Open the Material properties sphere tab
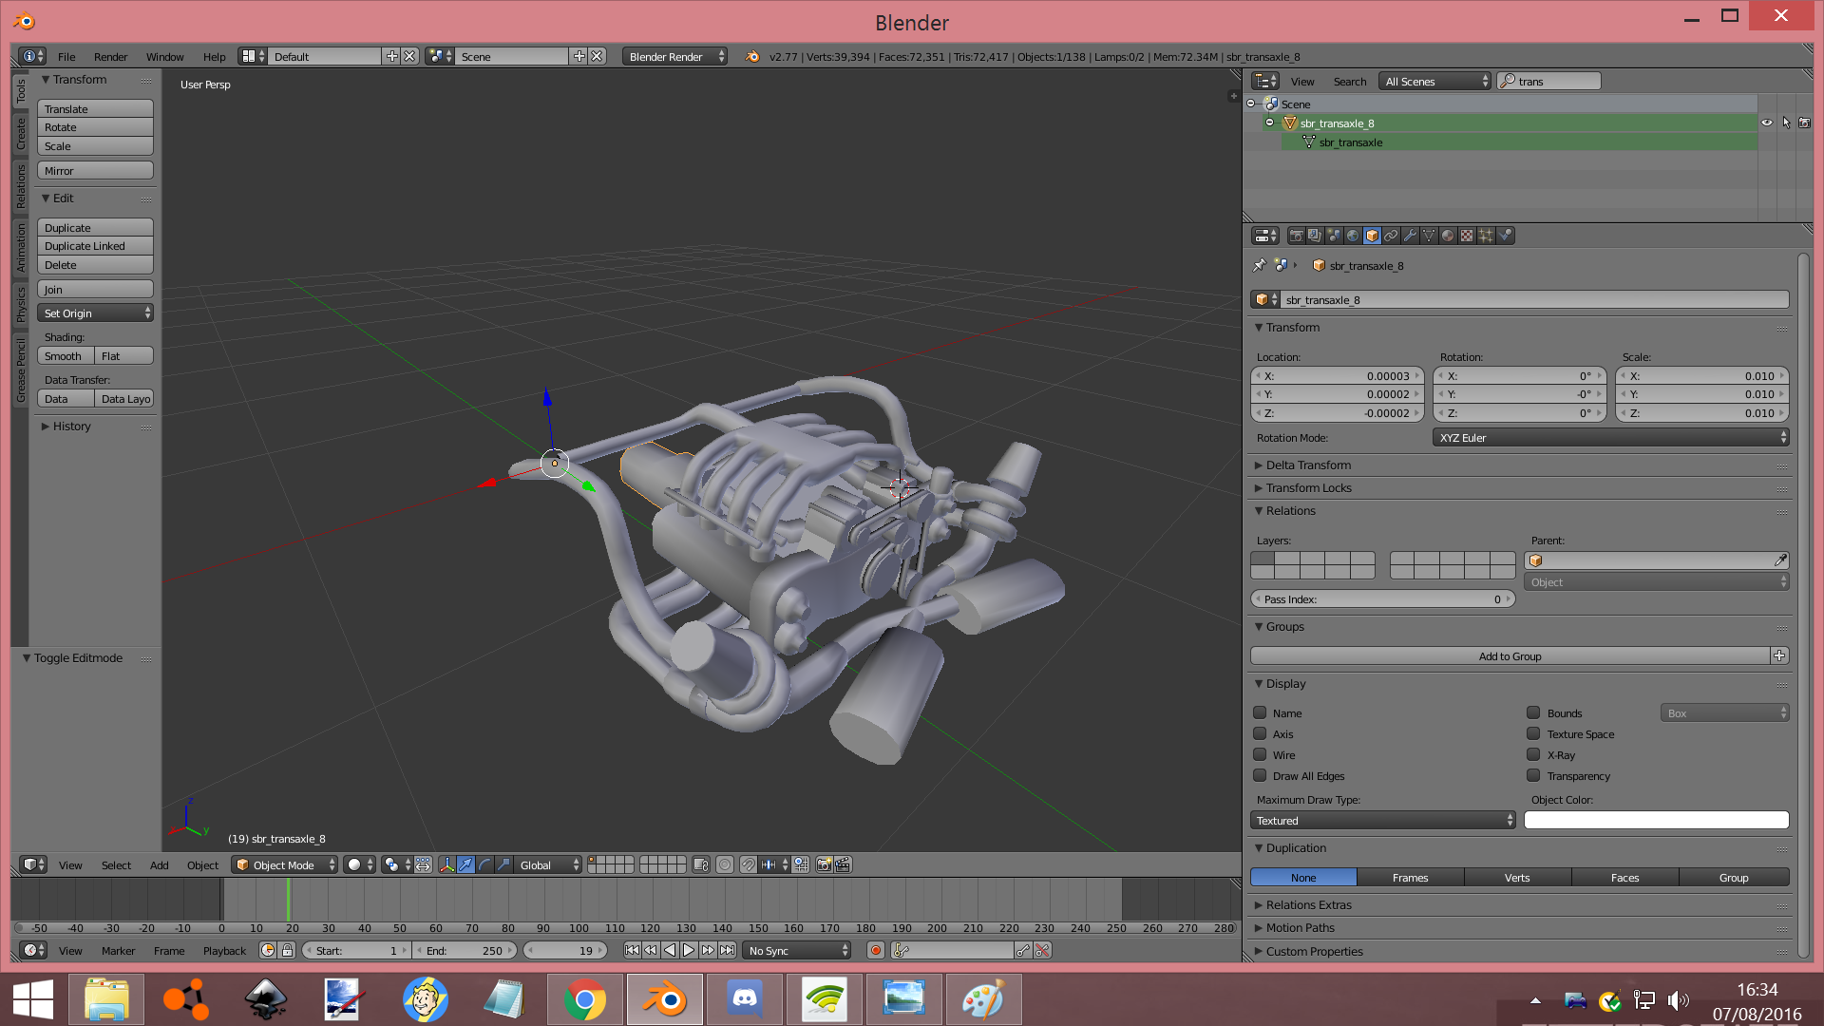This screenshot has width=1824, height=1026. 1448,236
